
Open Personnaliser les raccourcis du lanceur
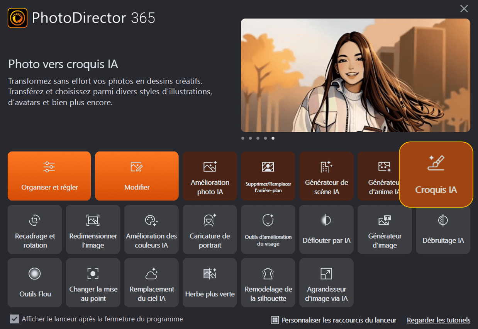pos(334,320)
